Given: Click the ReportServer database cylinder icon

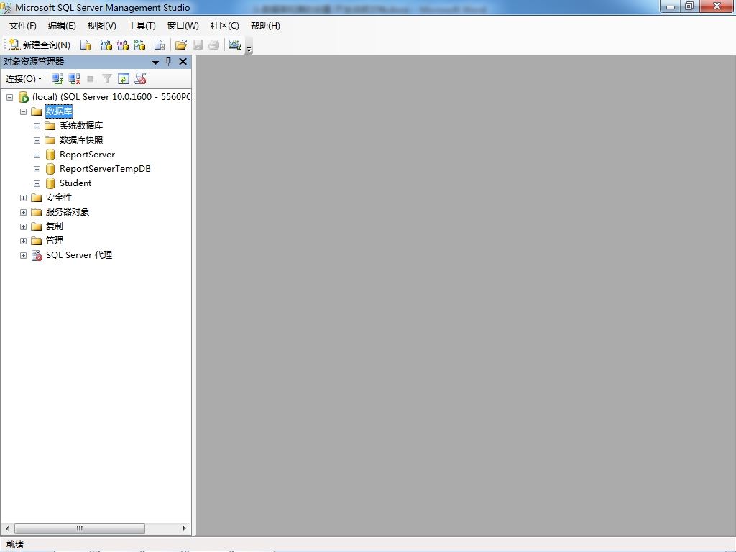Looking at the screenshot, I should [x=50, y=155].
